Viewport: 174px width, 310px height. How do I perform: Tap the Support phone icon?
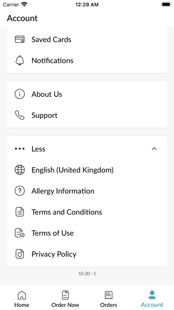click(x=20, y=115)
